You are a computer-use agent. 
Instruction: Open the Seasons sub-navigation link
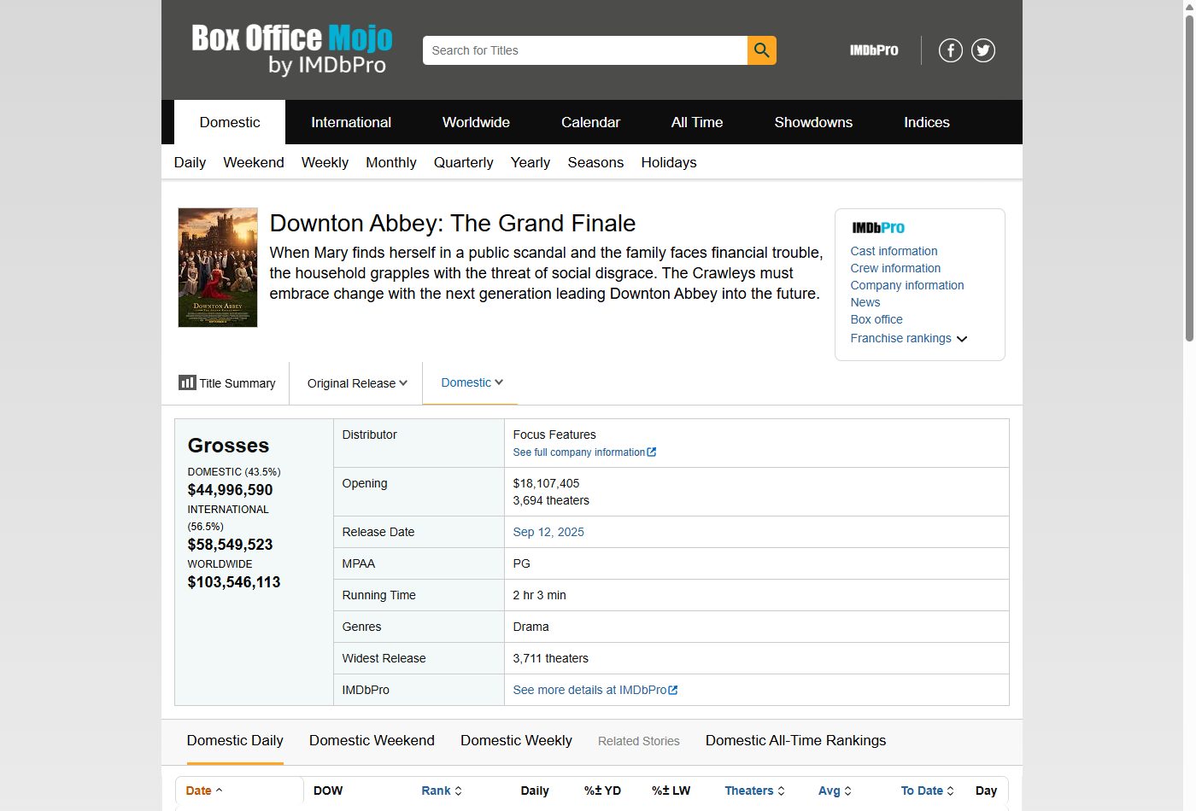click(595, 162)
